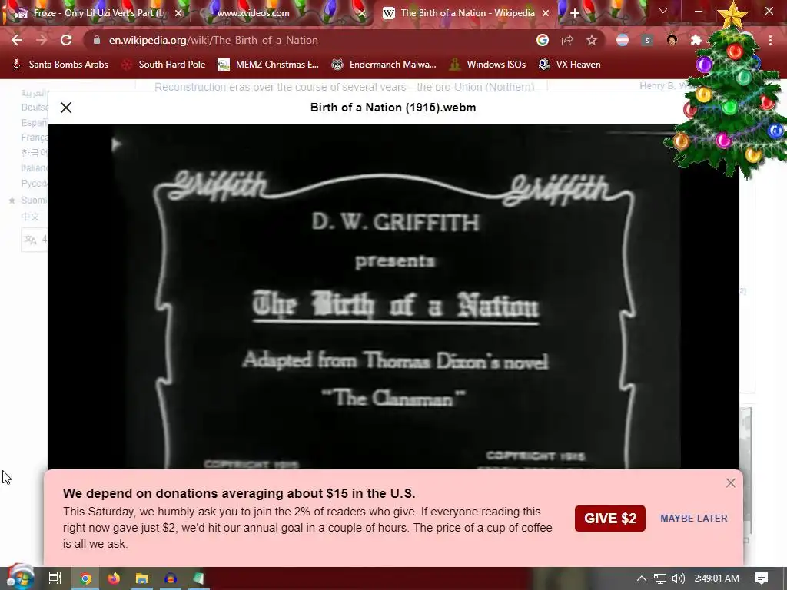Open the Endermanch Malwa... bookmark
Image resolution: width=787 pixels, height=590 pixels.
point(384,65)
